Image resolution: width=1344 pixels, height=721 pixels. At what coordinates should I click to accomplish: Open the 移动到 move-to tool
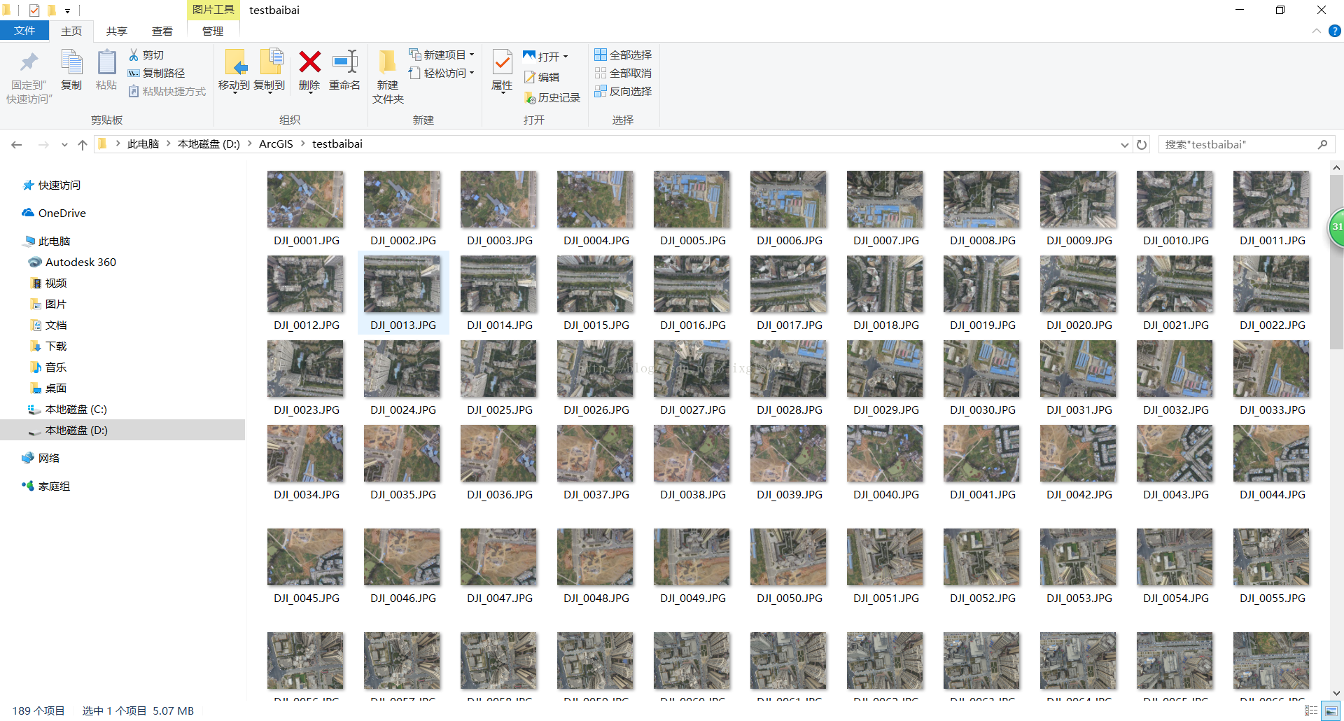coord(234,70)
